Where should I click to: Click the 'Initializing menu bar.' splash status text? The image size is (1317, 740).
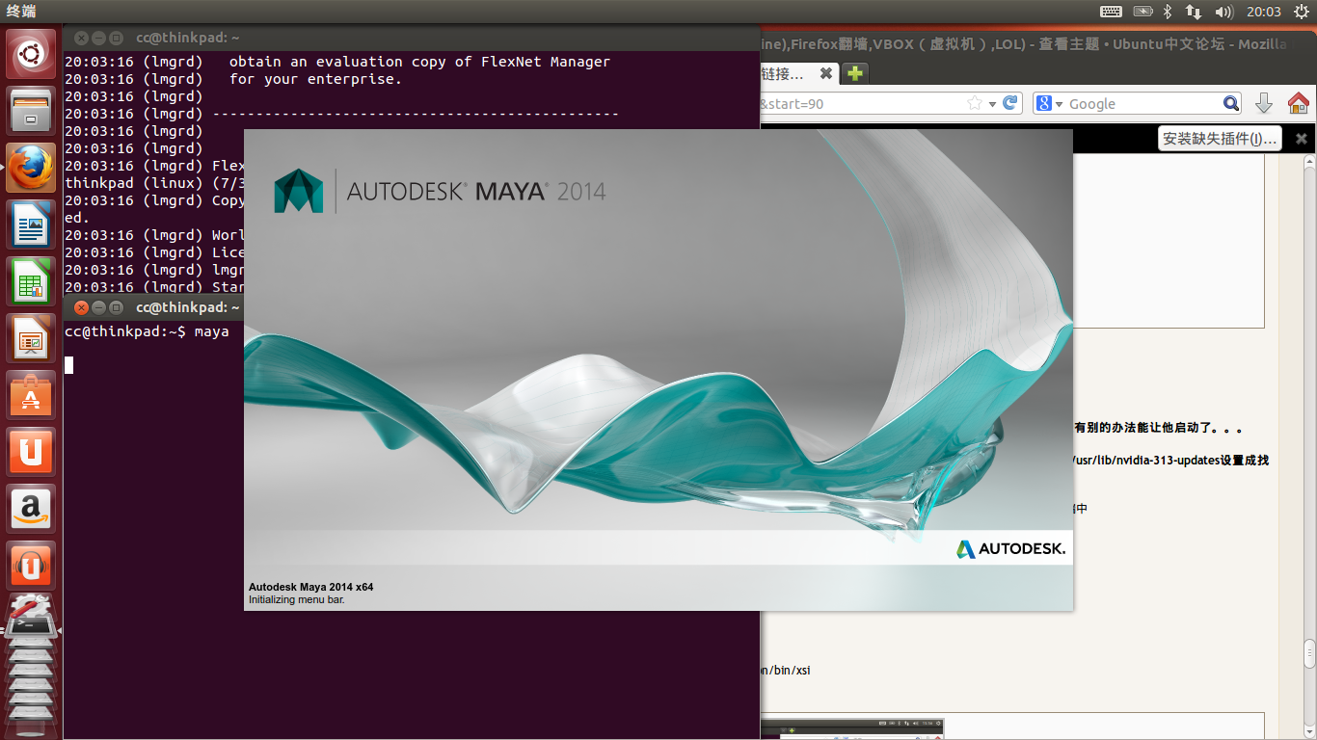(x=297, y=599)
